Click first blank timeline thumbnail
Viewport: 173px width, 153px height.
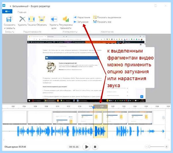[x=15, y=117]
